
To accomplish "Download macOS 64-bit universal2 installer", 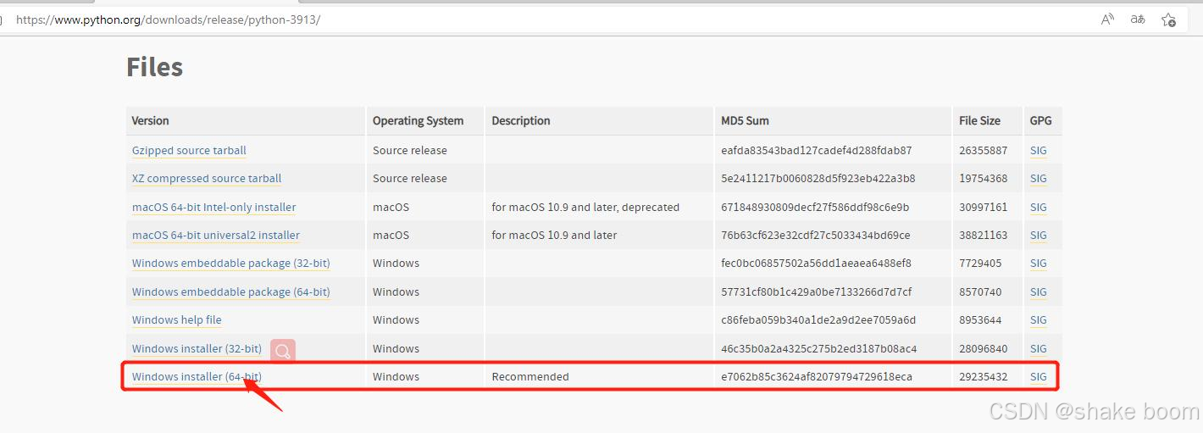I will tap(216, 236).
